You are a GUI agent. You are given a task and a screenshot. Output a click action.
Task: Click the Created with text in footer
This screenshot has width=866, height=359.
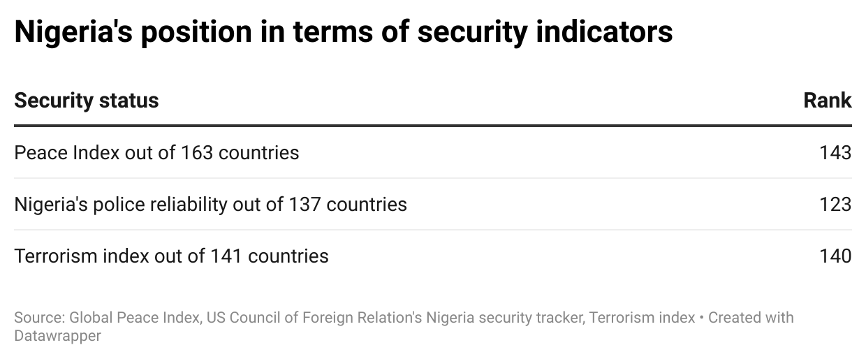[x=751, y=318]
